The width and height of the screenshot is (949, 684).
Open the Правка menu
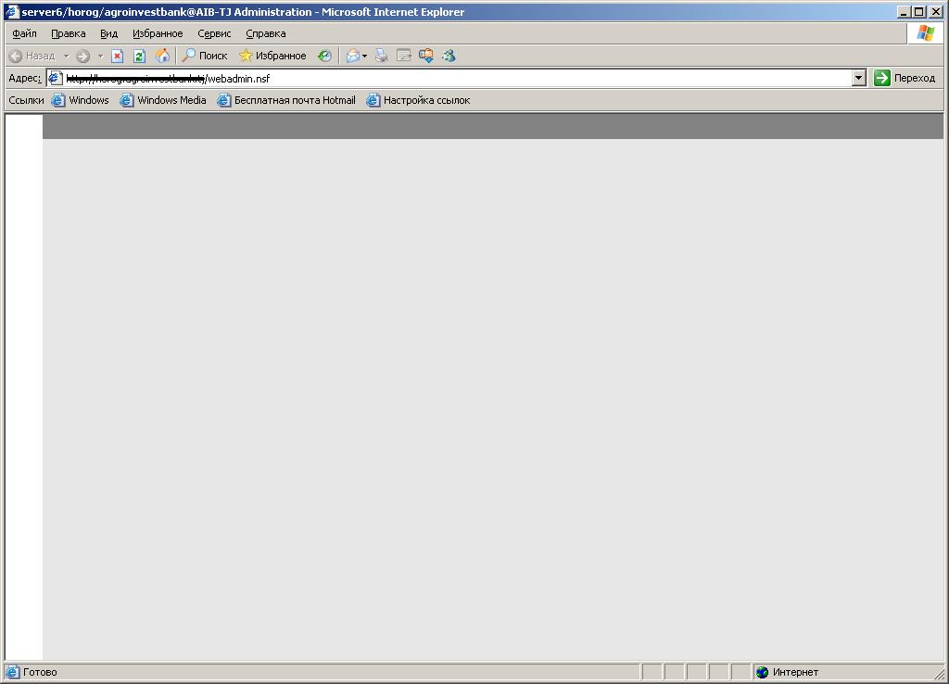[69, 33]
